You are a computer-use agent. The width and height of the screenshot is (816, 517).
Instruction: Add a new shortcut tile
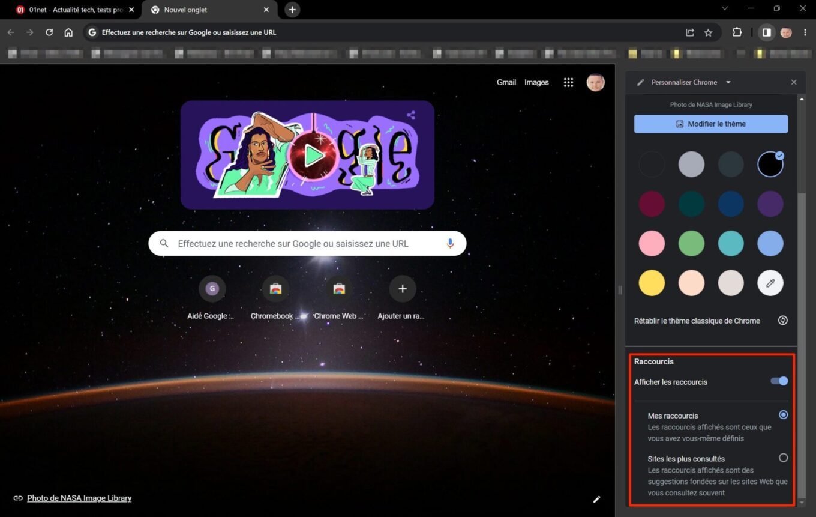[402, 297]
